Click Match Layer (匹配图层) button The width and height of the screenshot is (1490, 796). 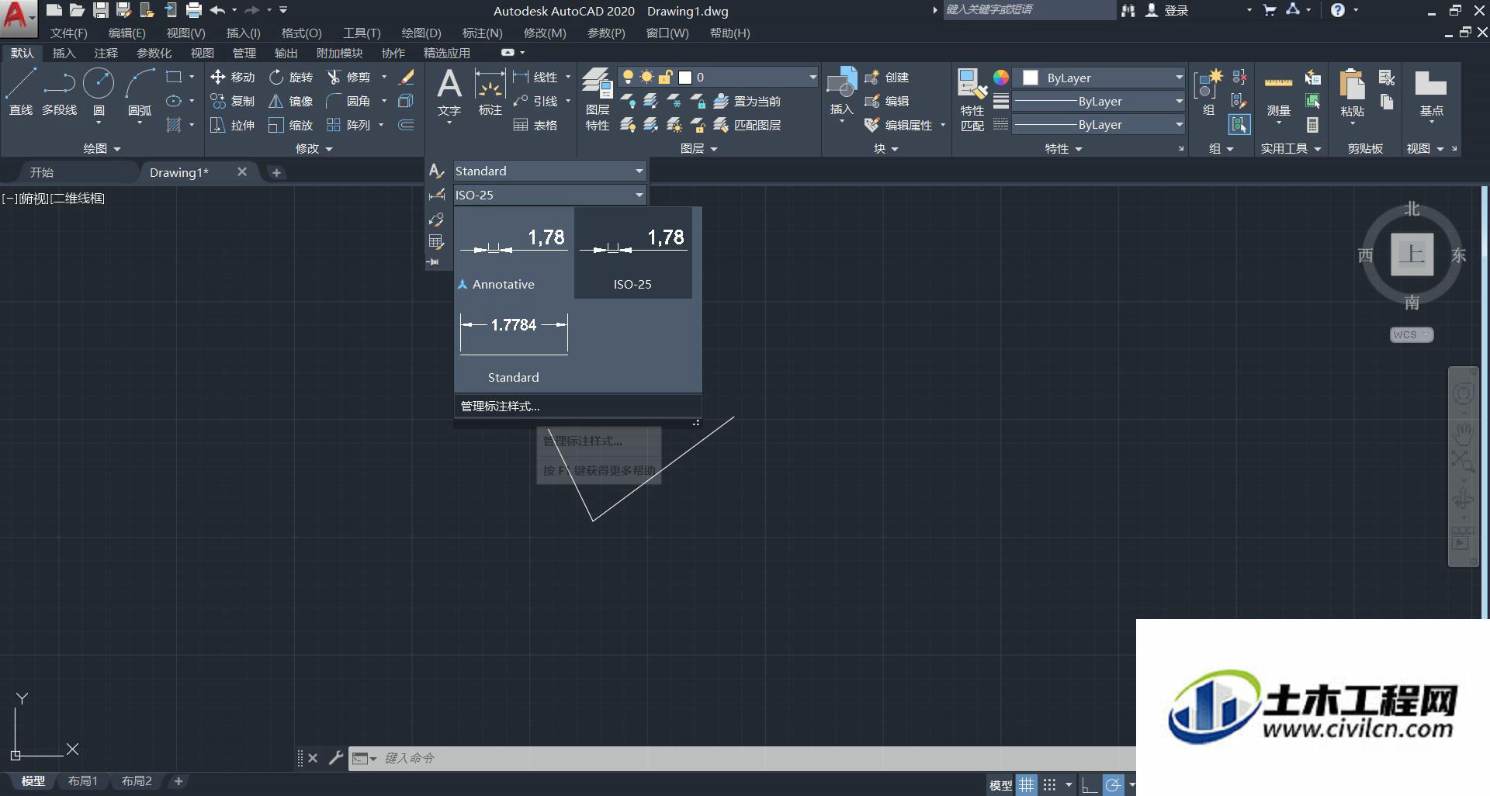[x=747, y=125]
